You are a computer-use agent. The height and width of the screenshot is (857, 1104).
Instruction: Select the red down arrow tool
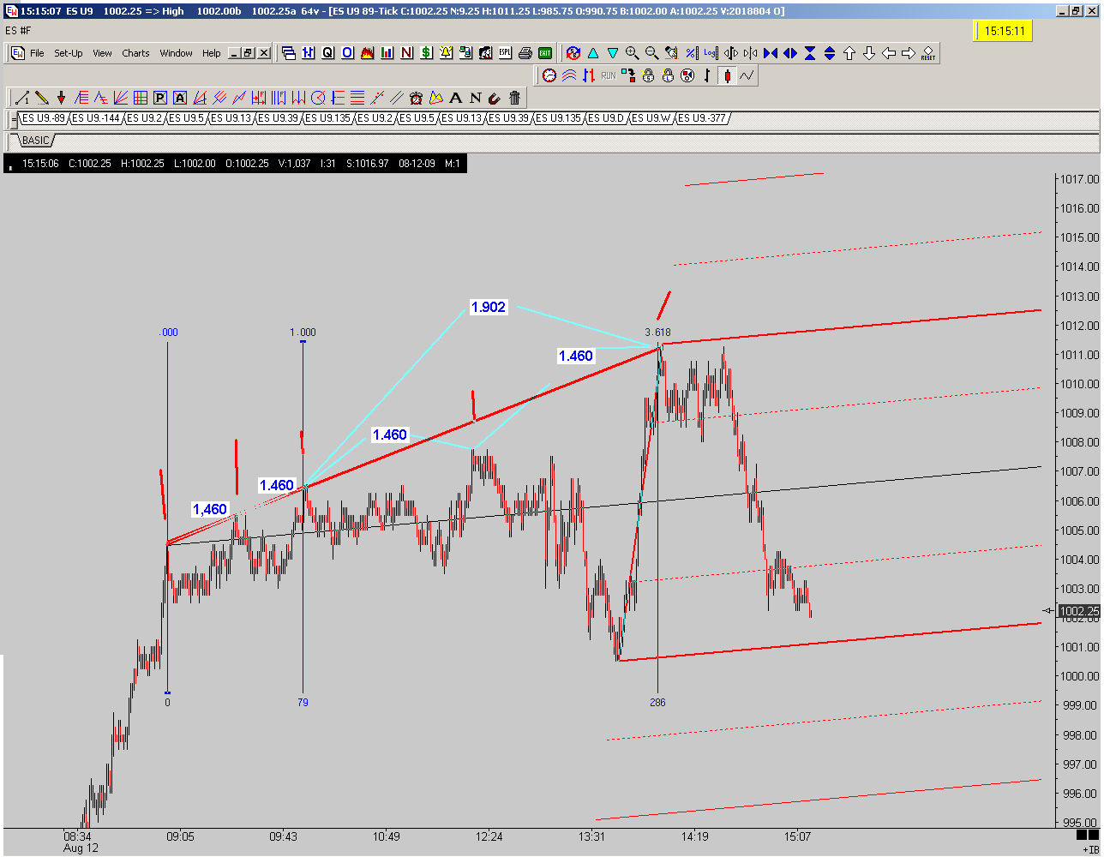[61, 98]
